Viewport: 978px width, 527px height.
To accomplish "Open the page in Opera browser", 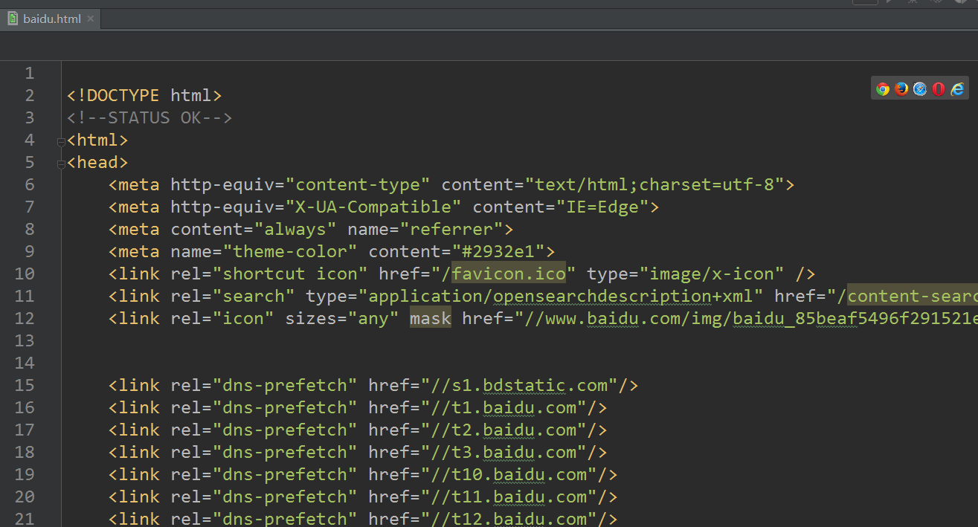I will (x=939, y=89).
